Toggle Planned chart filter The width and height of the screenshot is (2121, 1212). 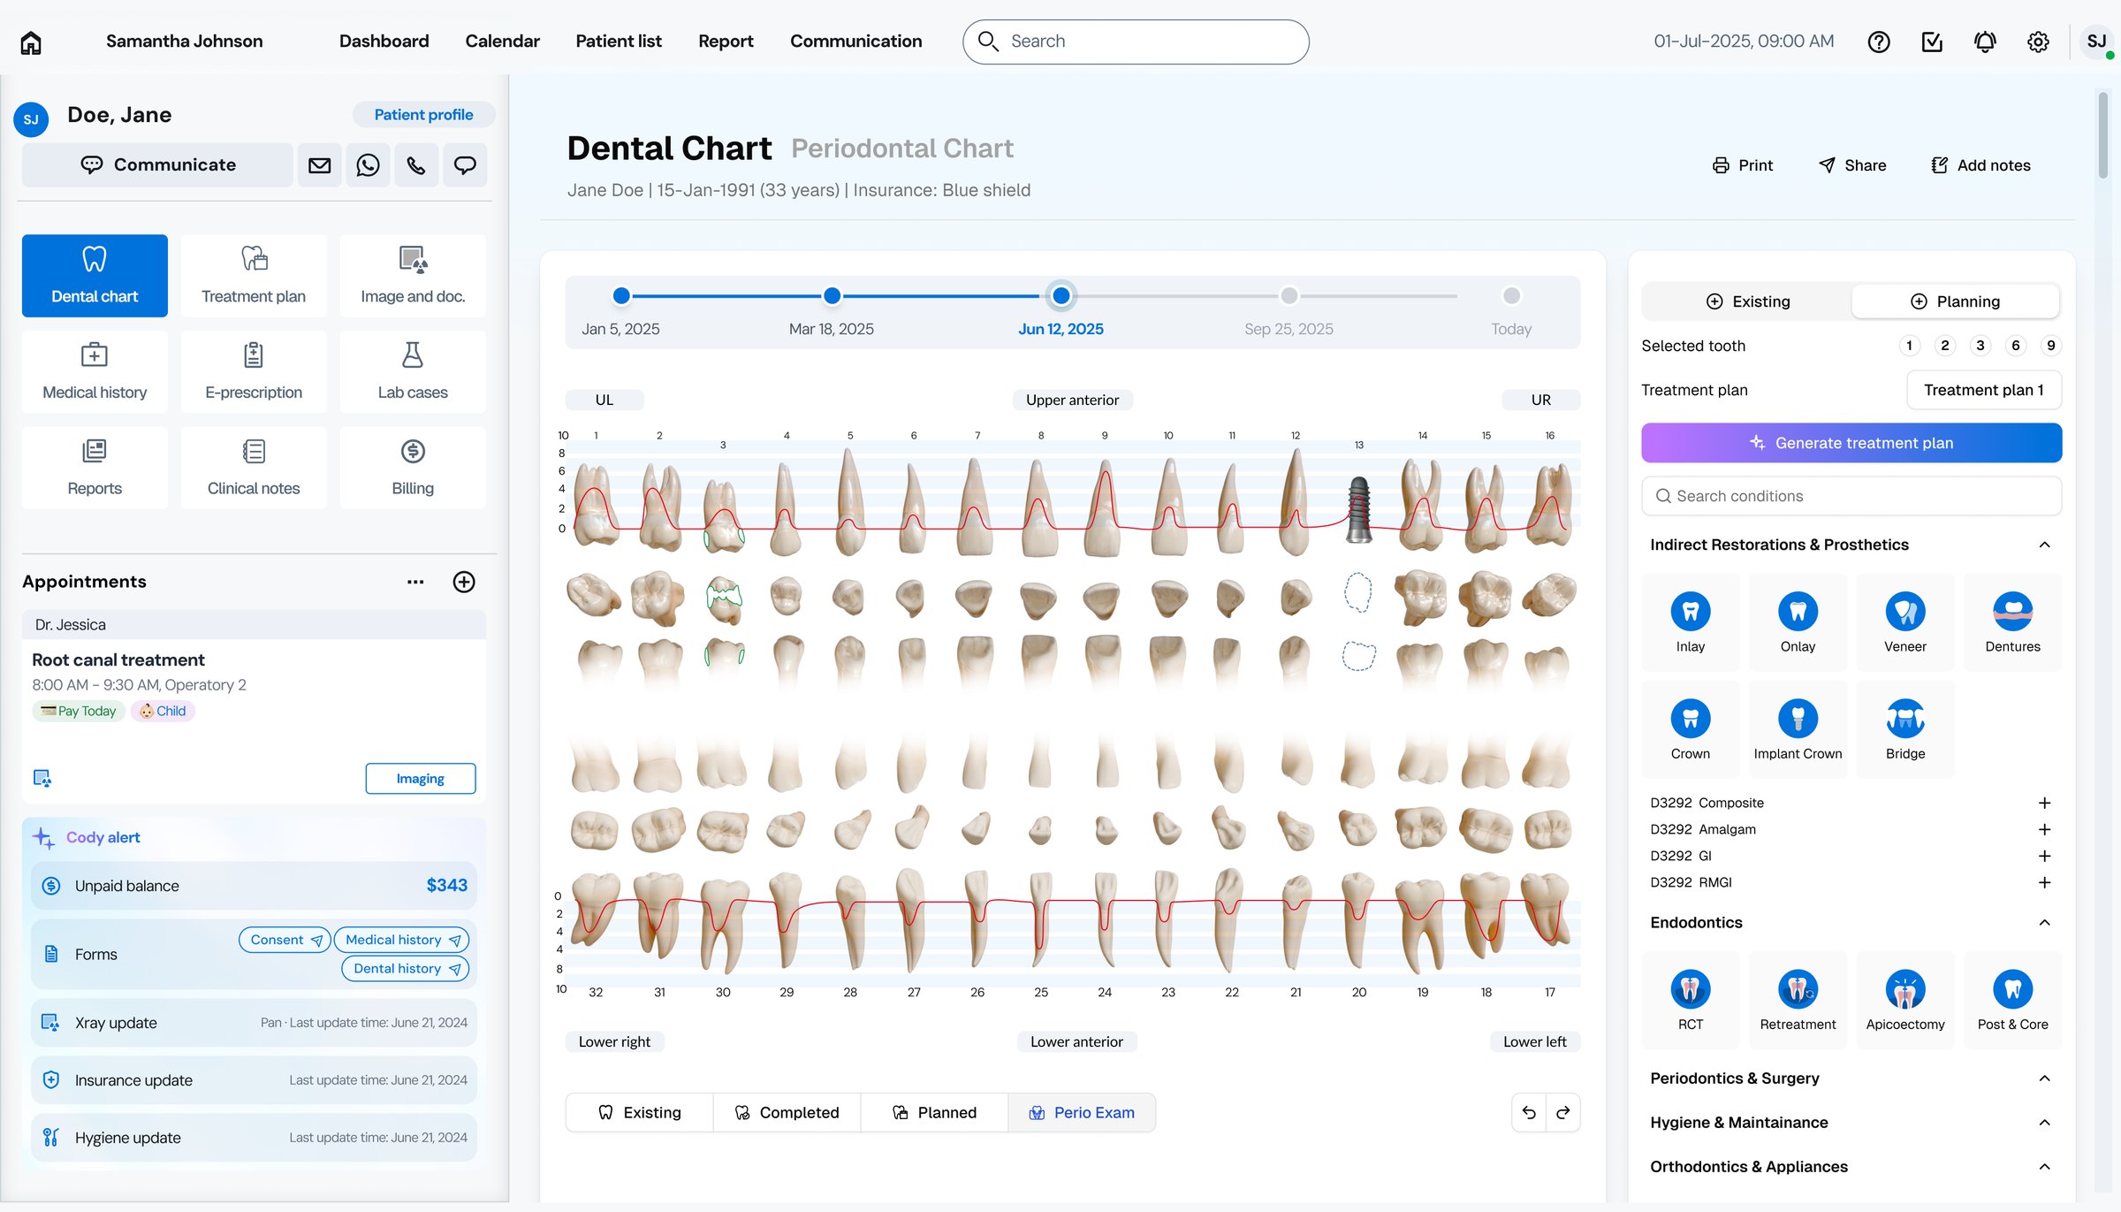tap(935, 1113)
